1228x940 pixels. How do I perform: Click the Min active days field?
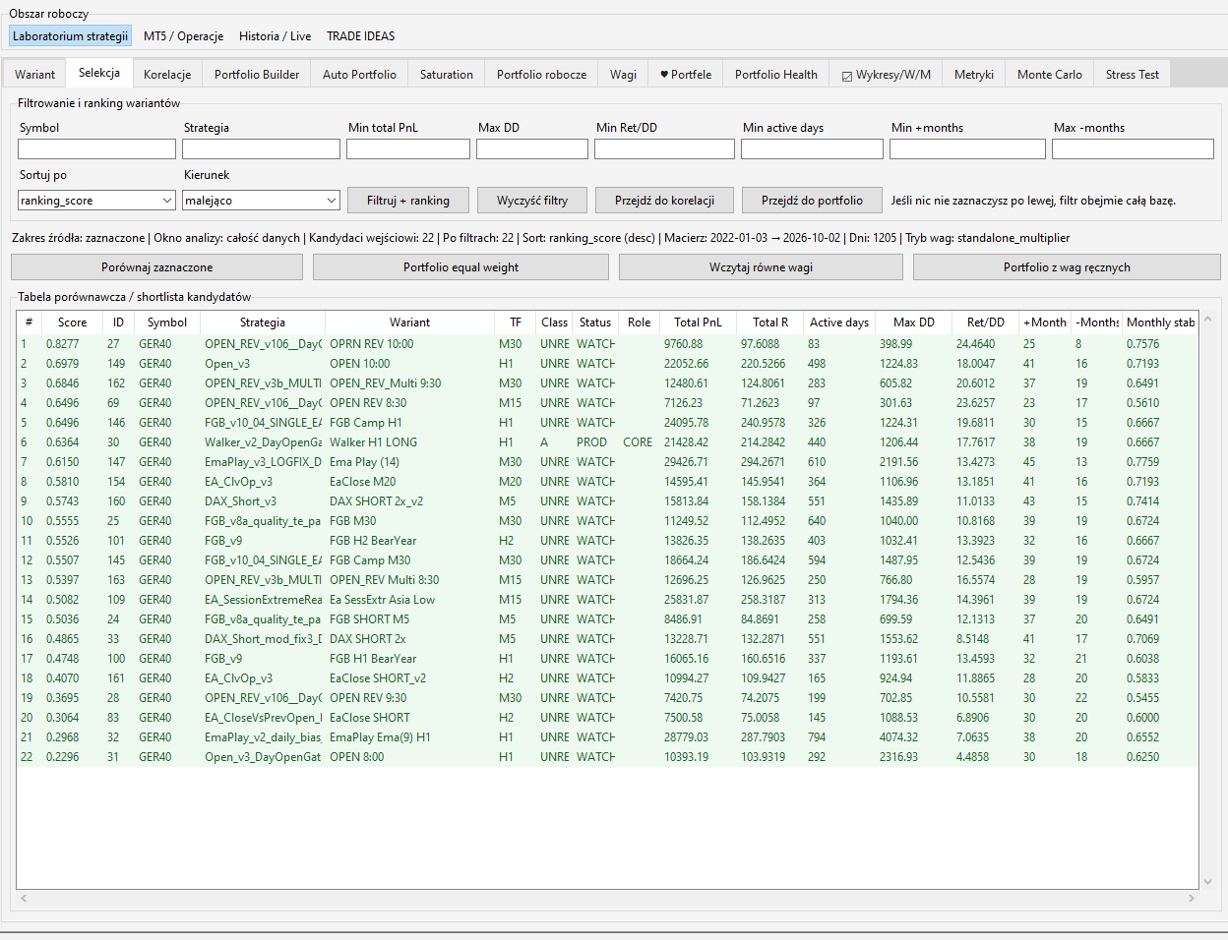click(x=812, y=148)
